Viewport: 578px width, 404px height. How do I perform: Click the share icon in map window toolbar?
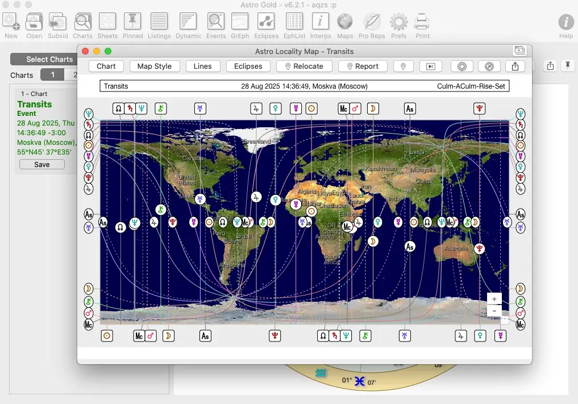[515, 66]
